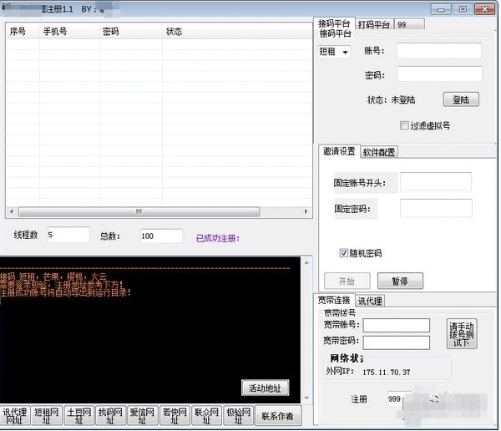Viewport: 501px width, 431px height.
Task: Click the 固定账号开头 input field
Action: (436, 181)
